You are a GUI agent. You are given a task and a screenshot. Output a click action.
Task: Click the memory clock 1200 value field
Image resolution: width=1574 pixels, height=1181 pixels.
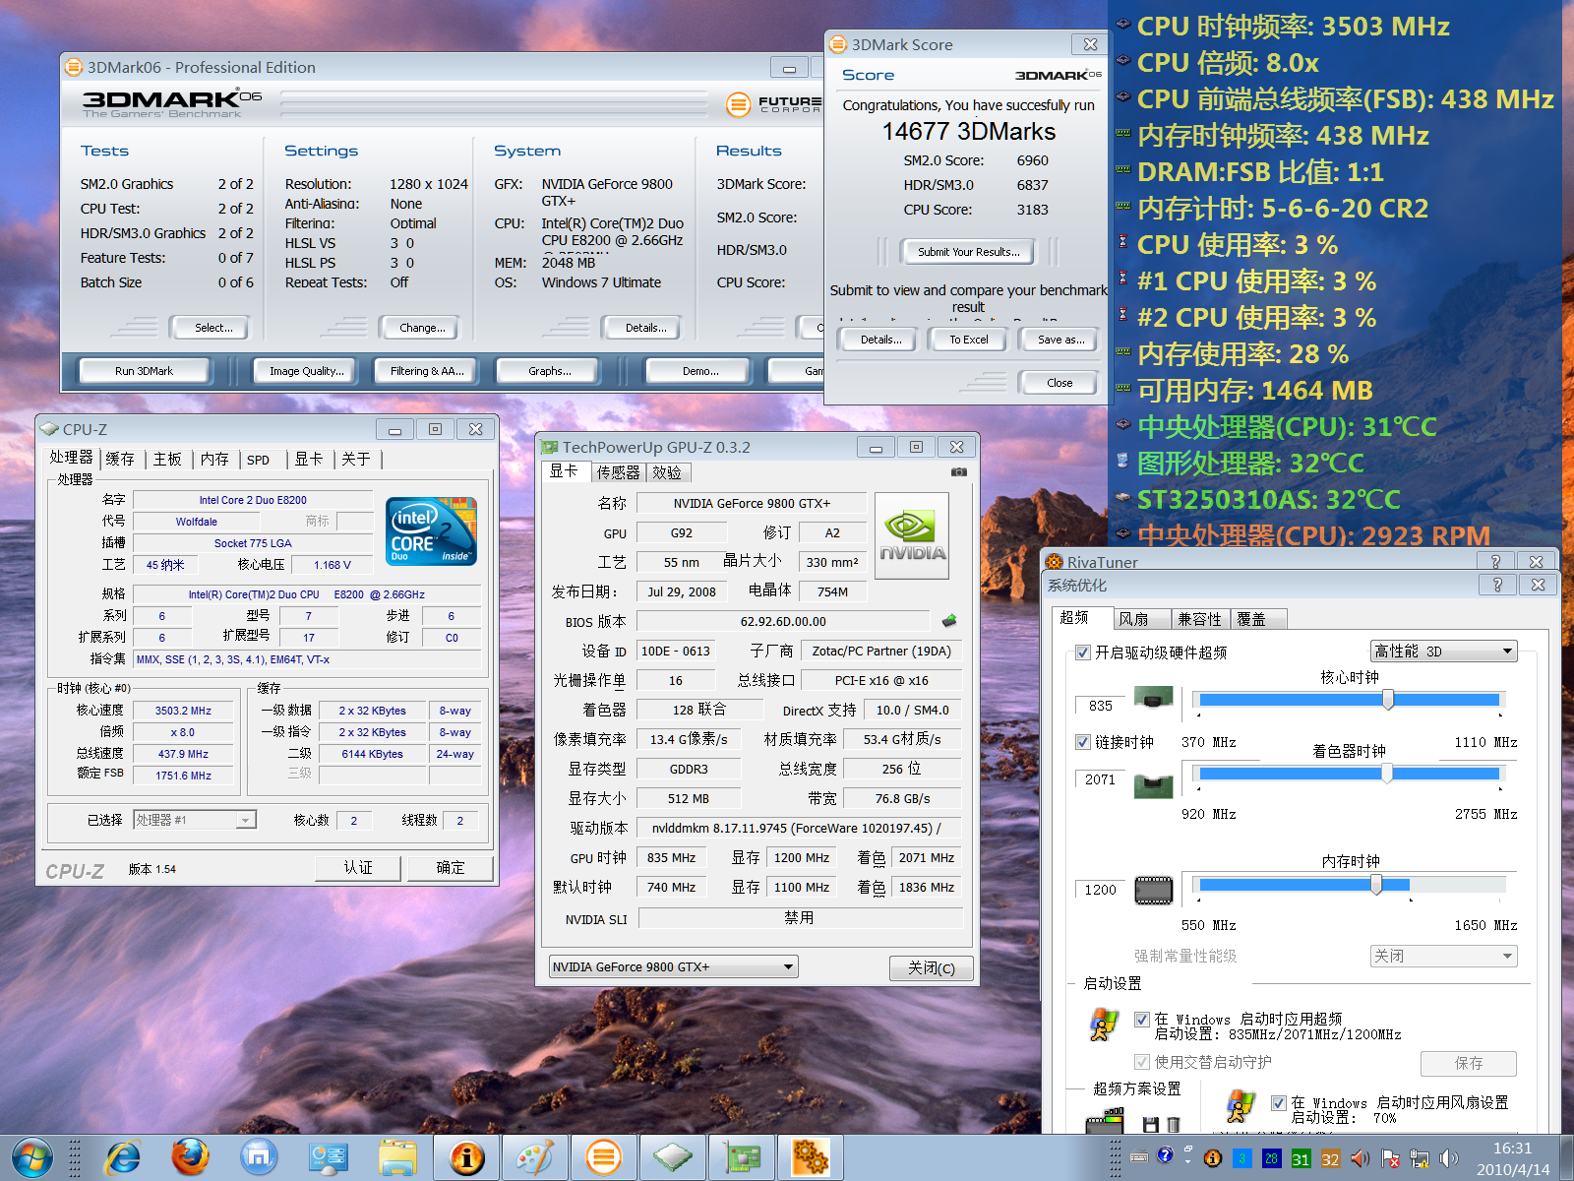tap(1101, 890)
